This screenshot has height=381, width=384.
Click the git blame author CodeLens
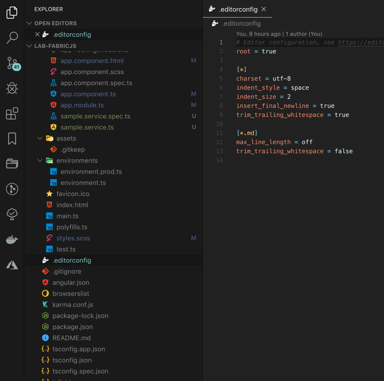(x=279, y=34)
